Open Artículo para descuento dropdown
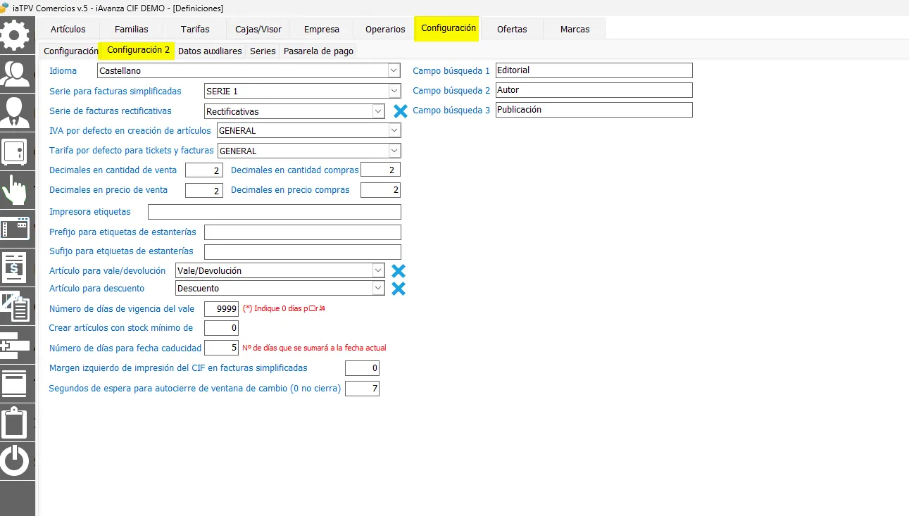The width and height of the screenshot is (909, 516). (x=379, y=288)
